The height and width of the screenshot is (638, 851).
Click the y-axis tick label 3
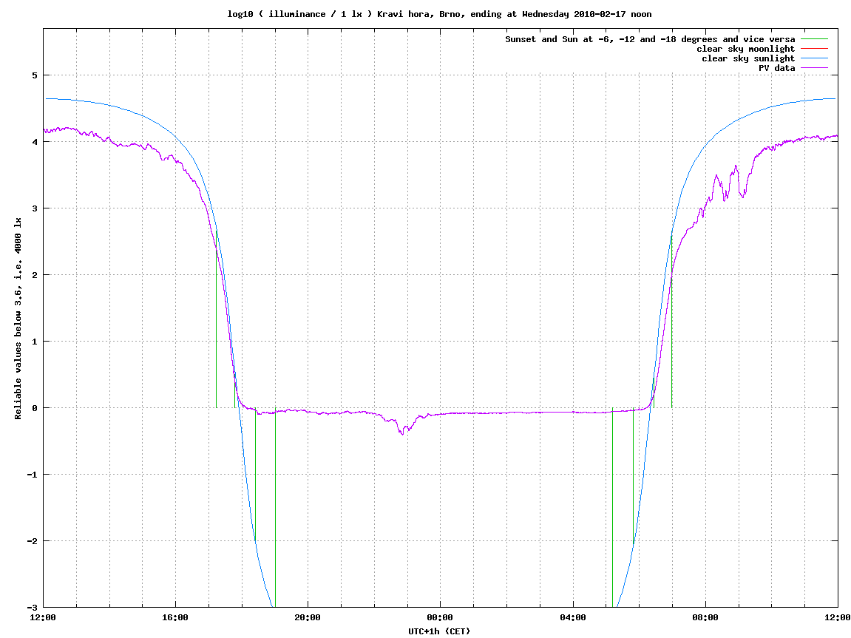35,208
